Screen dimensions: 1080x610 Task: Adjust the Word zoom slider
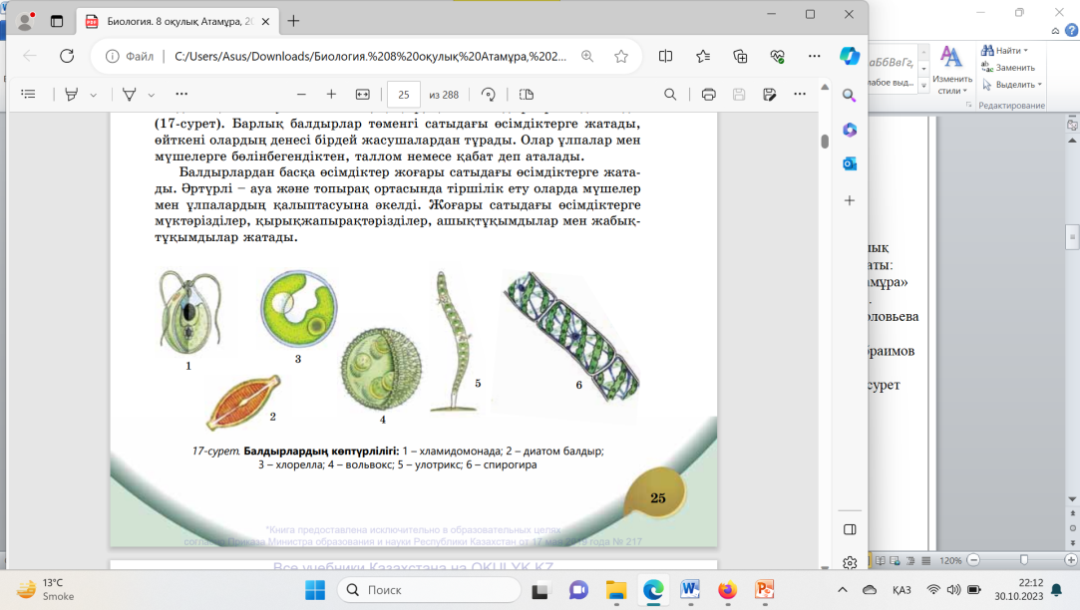(x=1024, y=560)
